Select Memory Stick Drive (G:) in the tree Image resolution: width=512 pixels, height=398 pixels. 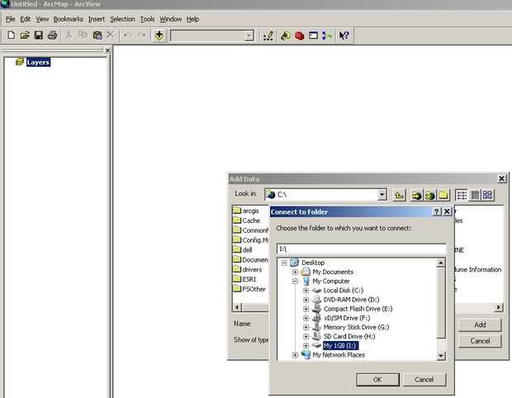[356, 327]
